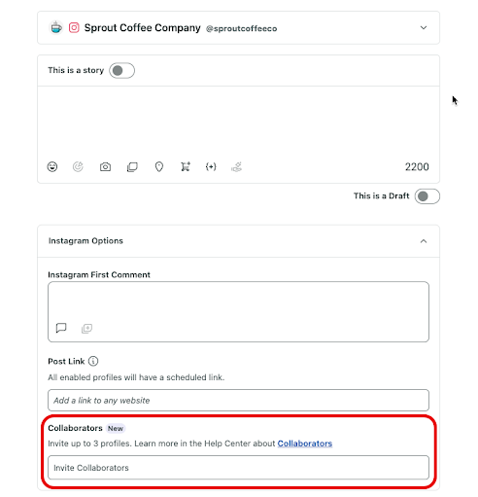Toggle the 'This is a story' switch
The image size is (478, 497).
tap(121, 70)
